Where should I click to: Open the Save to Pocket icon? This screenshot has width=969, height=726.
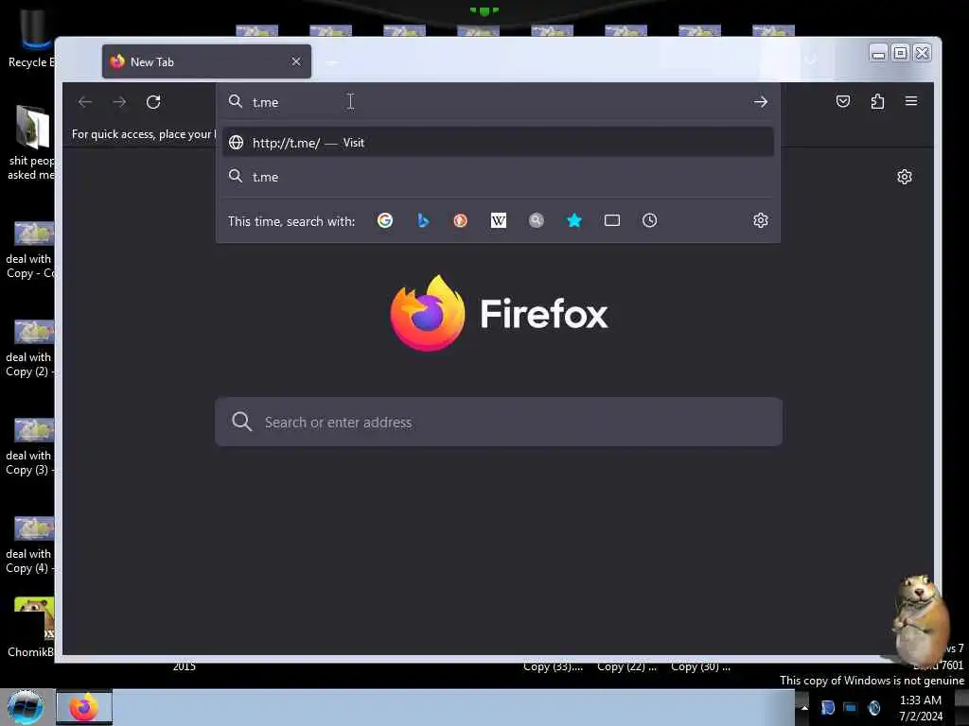point(843,101)
